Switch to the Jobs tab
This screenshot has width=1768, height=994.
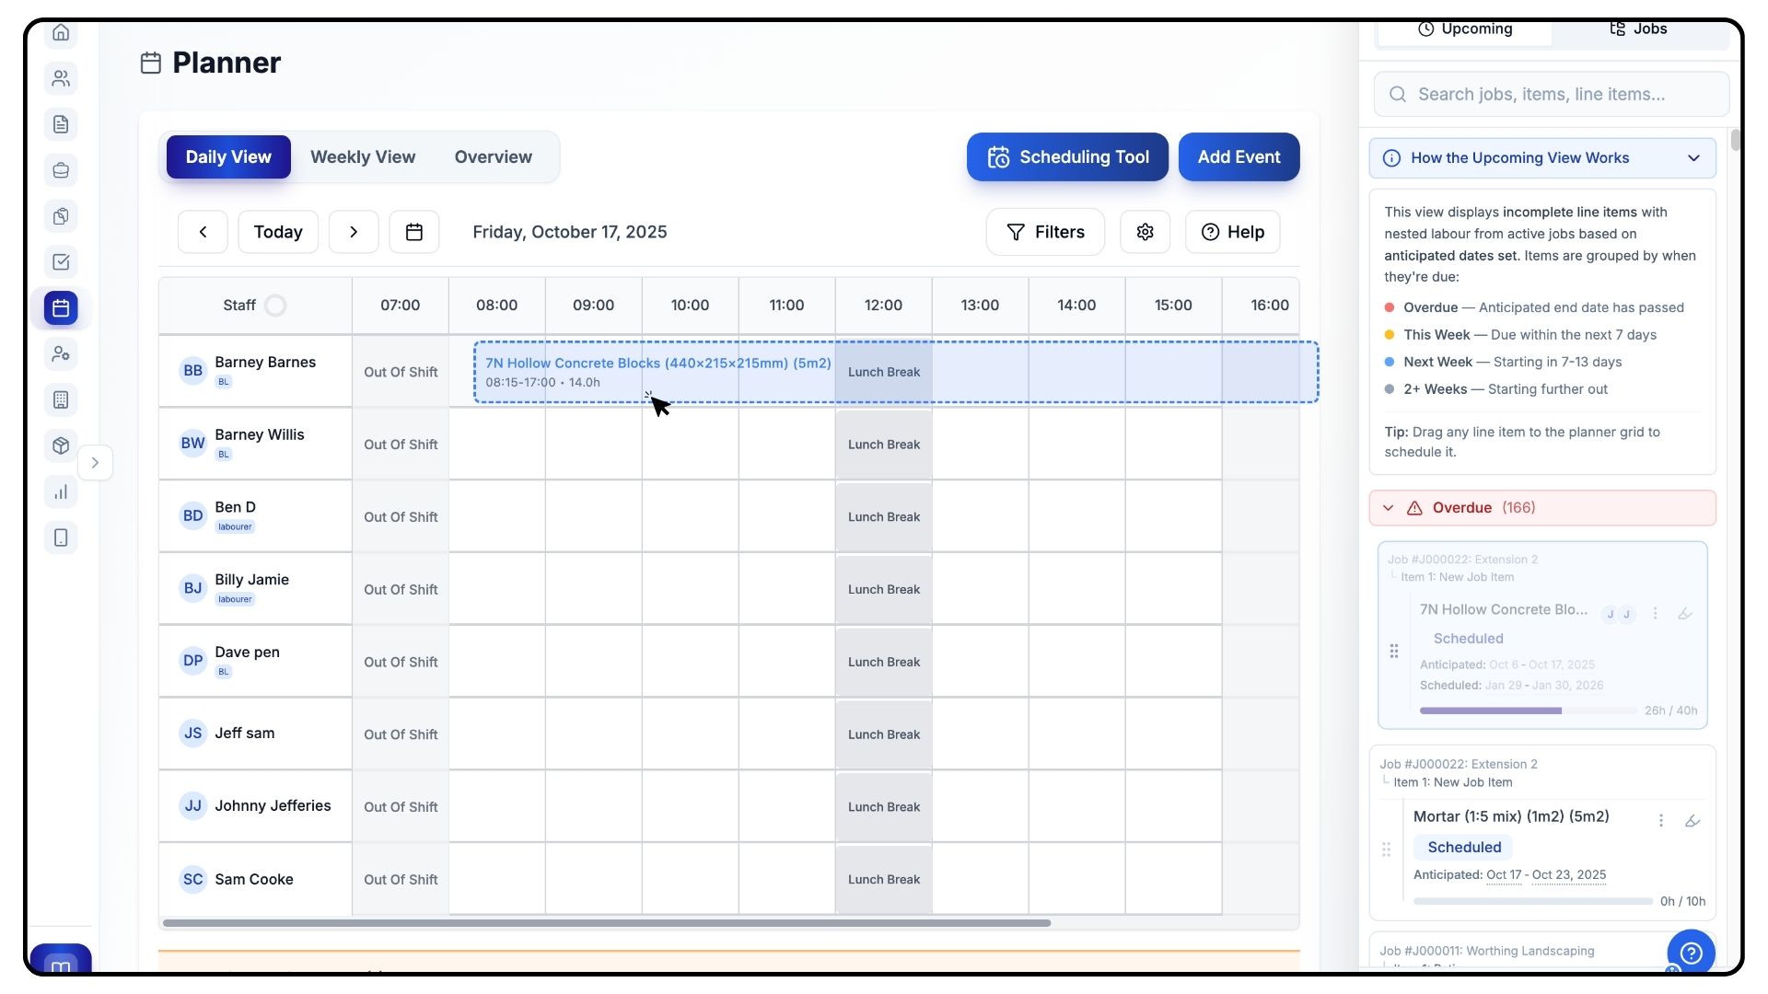pyautogui.click(x=1638, y=29)
